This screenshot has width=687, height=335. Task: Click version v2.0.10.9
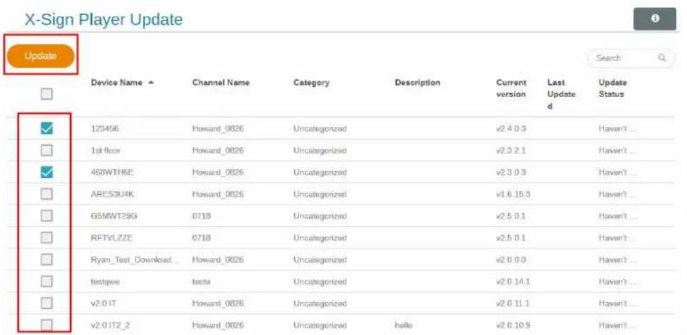pyautogui.click(x=513, y=326)
